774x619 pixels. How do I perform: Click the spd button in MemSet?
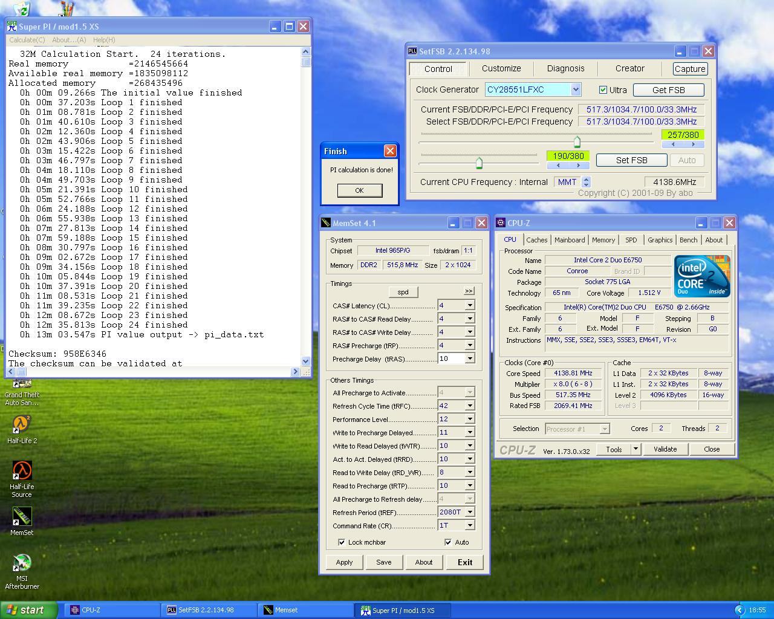click(403, 292)
